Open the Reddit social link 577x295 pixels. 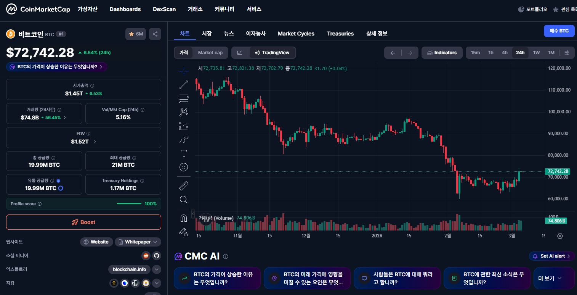(x=146, y=256)
